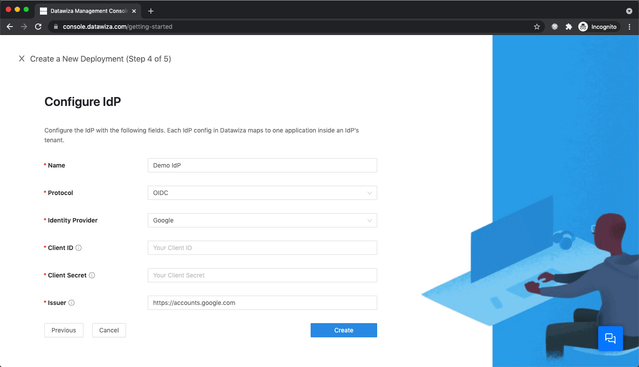Image resolution: width=639 pixels, height=367 pixels.
Task: Select the Datawiza Management Console tab
Action: (88, 11)
